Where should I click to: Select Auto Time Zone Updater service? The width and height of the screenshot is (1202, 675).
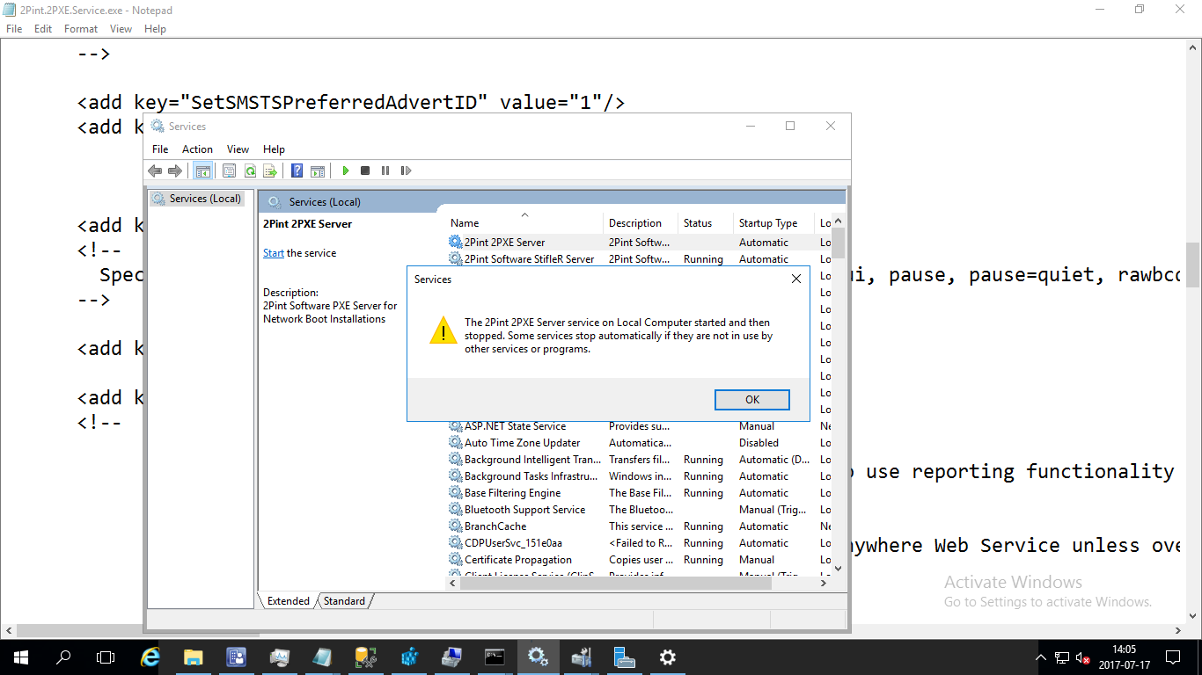(x=639, y=443)
